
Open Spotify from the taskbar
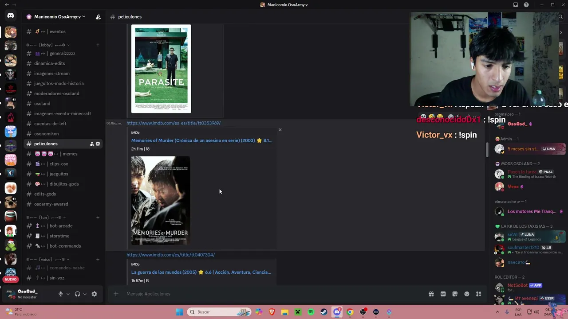click(x=311, y=312)
